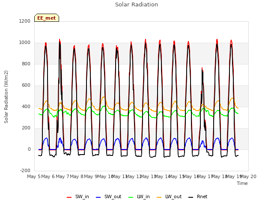The width and height of the screenshot is (274, 205).
Task: Click the 1000 y-axis tick label
Action: point(25,43)
